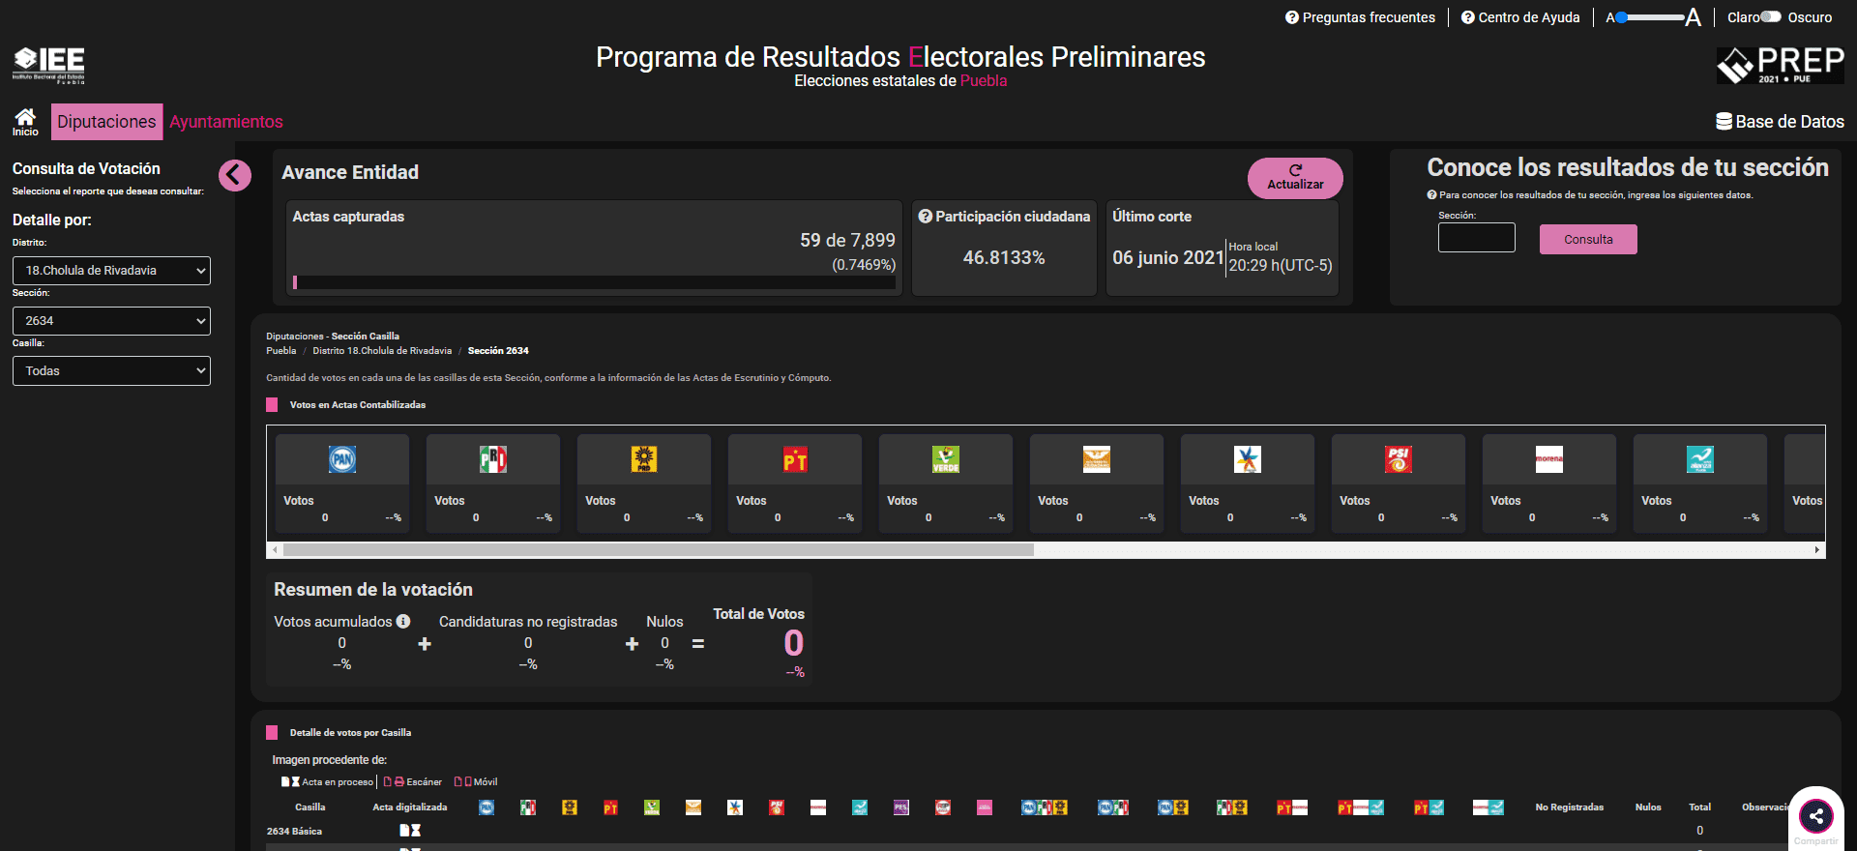
Task: Click the 46.8133% participation value
Action: click(x=1004, y=257)
